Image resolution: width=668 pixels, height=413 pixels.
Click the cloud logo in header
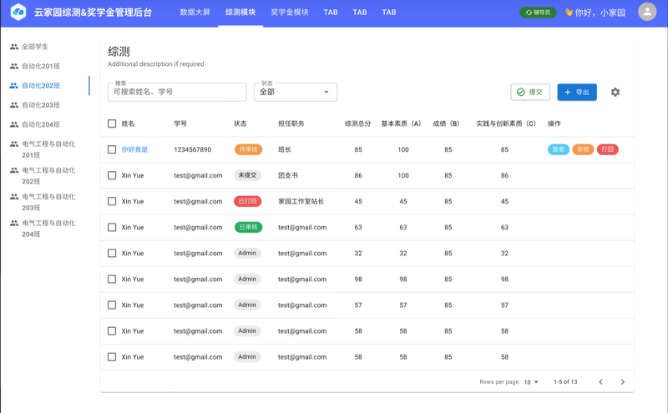[x=18, y=12]
